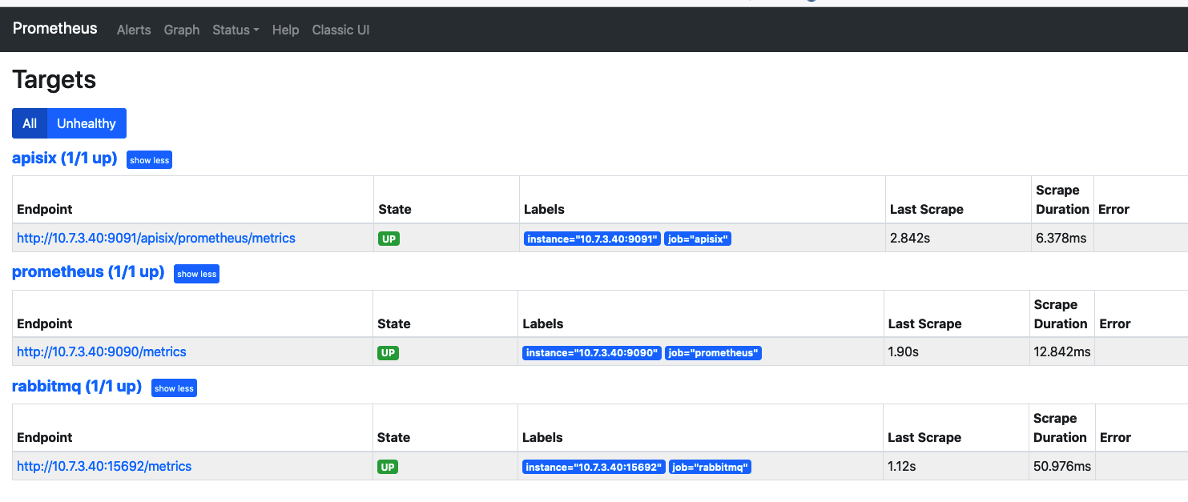Viewport: 1188px width, 502px height.
Task: Open the apisix prometheus metrics endpoint link
Action: [156, 238]
